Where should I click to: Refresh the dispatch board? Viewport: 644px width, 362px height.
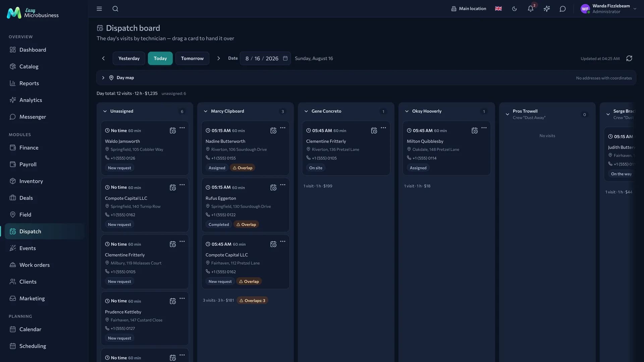(629, 58)
